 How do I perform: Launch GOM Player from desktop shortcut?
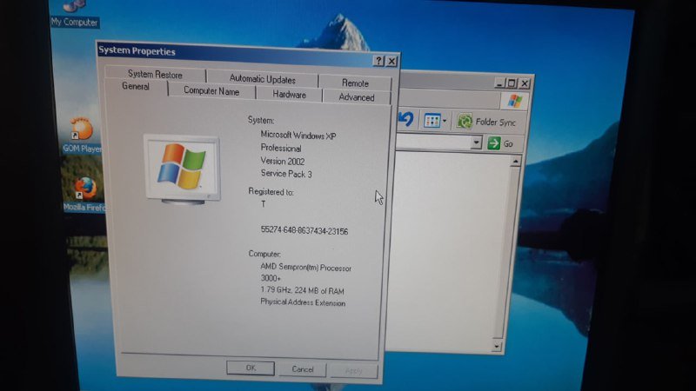[x=82, y=136]
